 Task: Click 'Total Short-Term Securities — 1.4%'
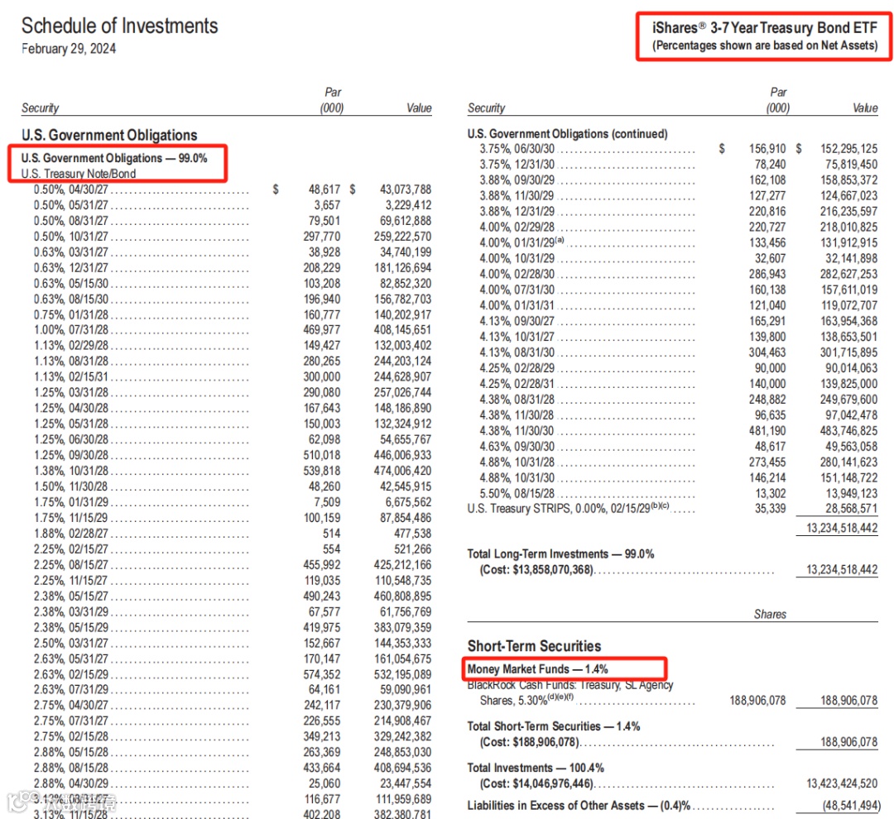(x=554, y=726)
